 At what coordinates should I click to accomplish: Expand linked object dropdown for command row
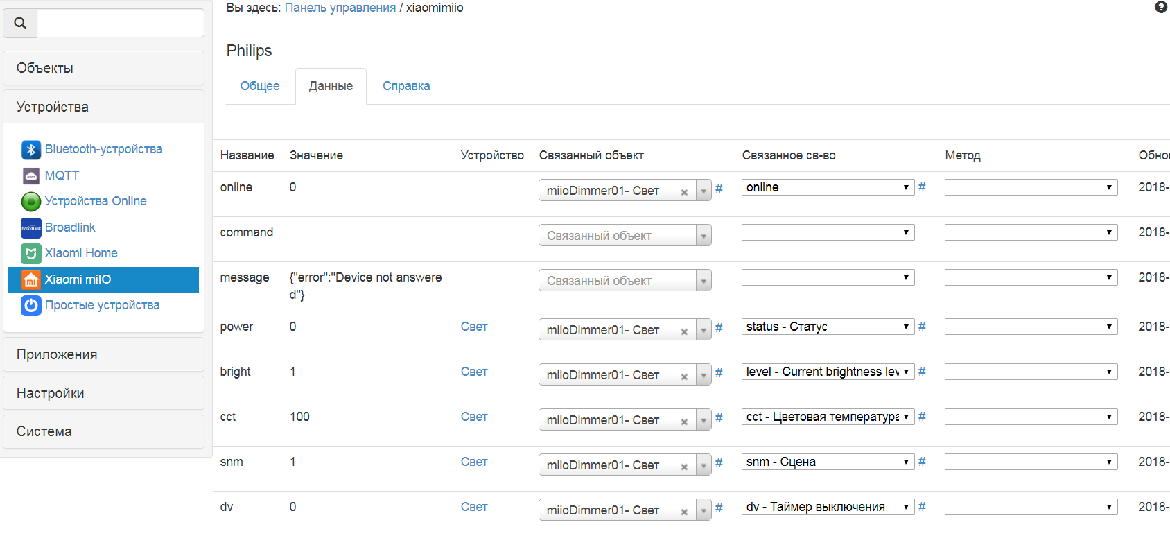[x=704, y=236]
